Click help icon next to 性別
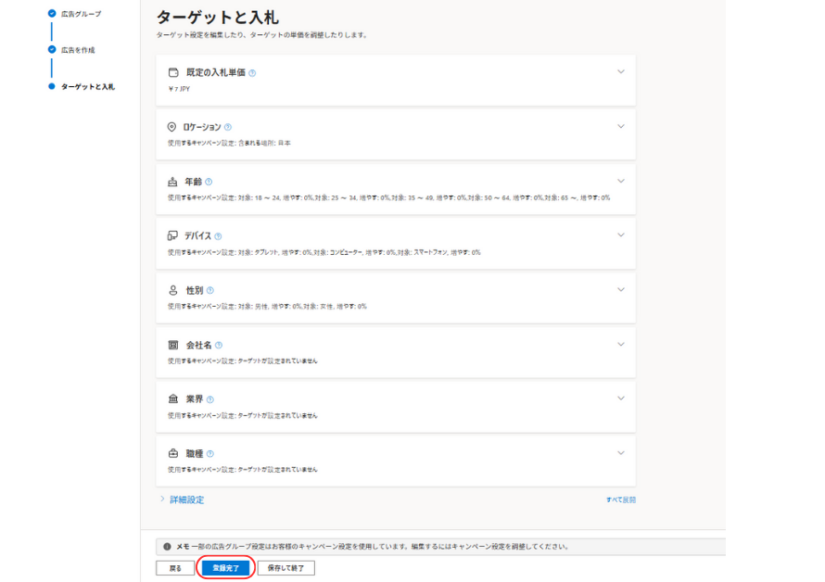 [210, 290]
